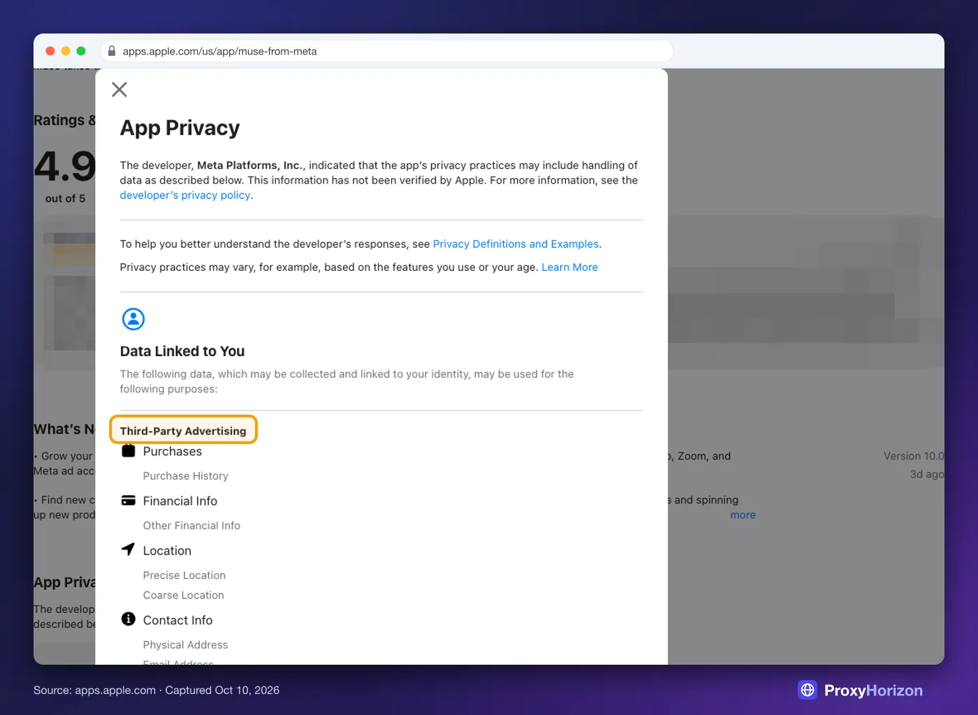Click the Data Linked to You person icon
The width and height of the screenshot is (978, 715).
click(133, 319)
